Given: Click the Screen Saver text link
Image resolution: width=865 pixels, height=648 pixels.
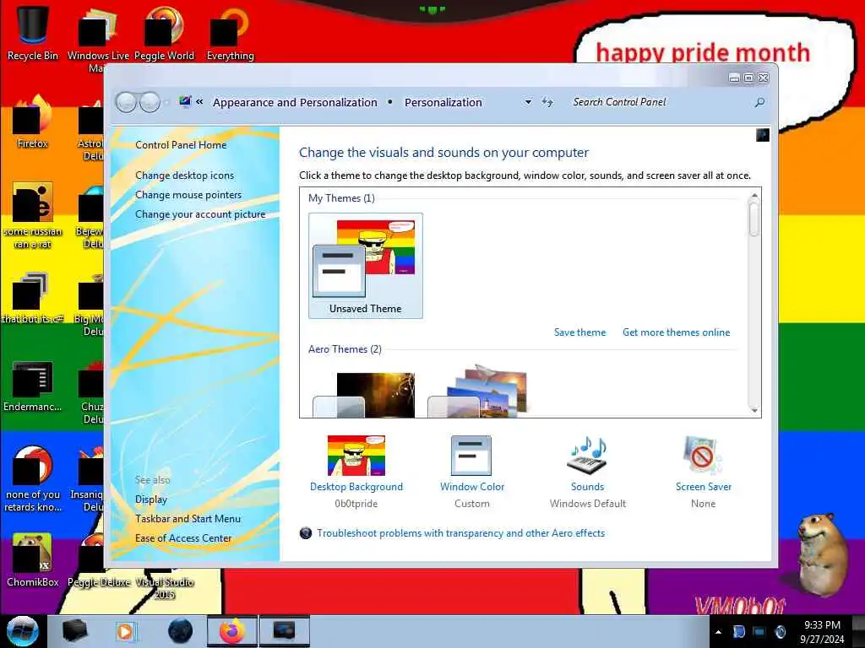Looking at the screenshot, I should click(x=704, y=487).
